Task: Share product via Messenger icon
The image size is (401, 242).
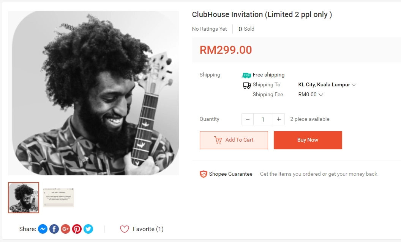Action: click(43, 229)
